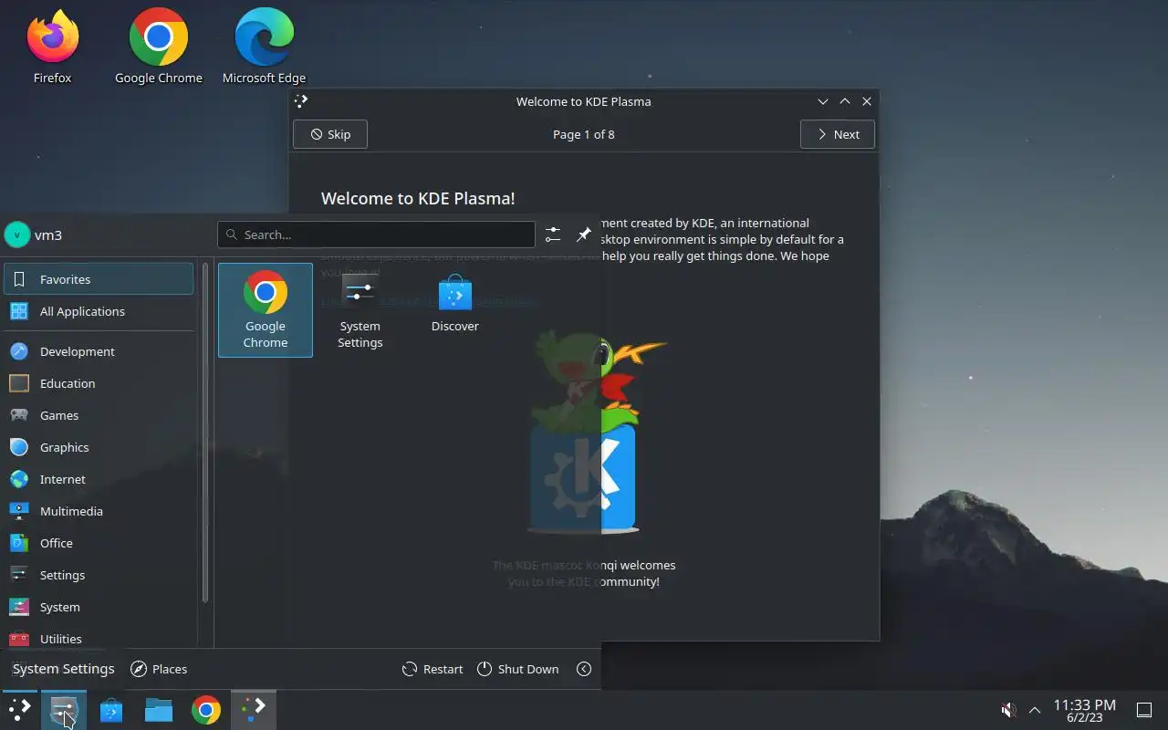Click the launcher search field
Image resolution: width=1168 pixels, height=730 pixels.
(x=376, y=235)
